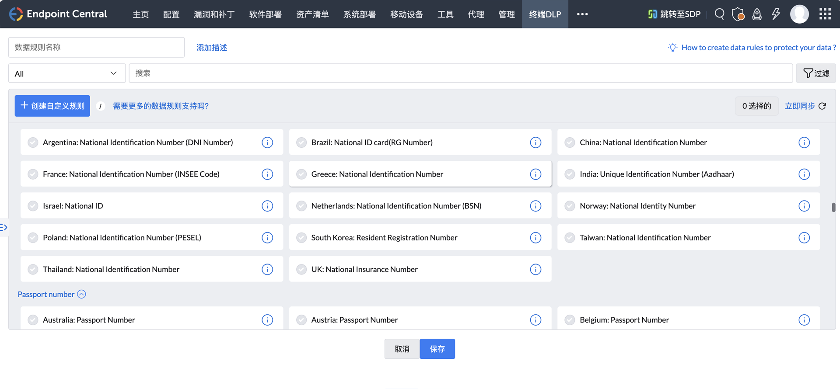The height and width of the screenshot is (389, 840).
Task: Open the apps grid launcher icon
Action: 825,14
